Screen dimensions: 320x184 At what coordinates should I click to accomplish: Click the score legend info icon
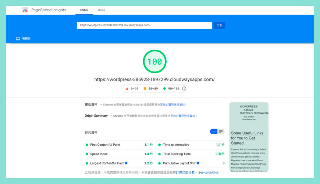tap(184, 88)
